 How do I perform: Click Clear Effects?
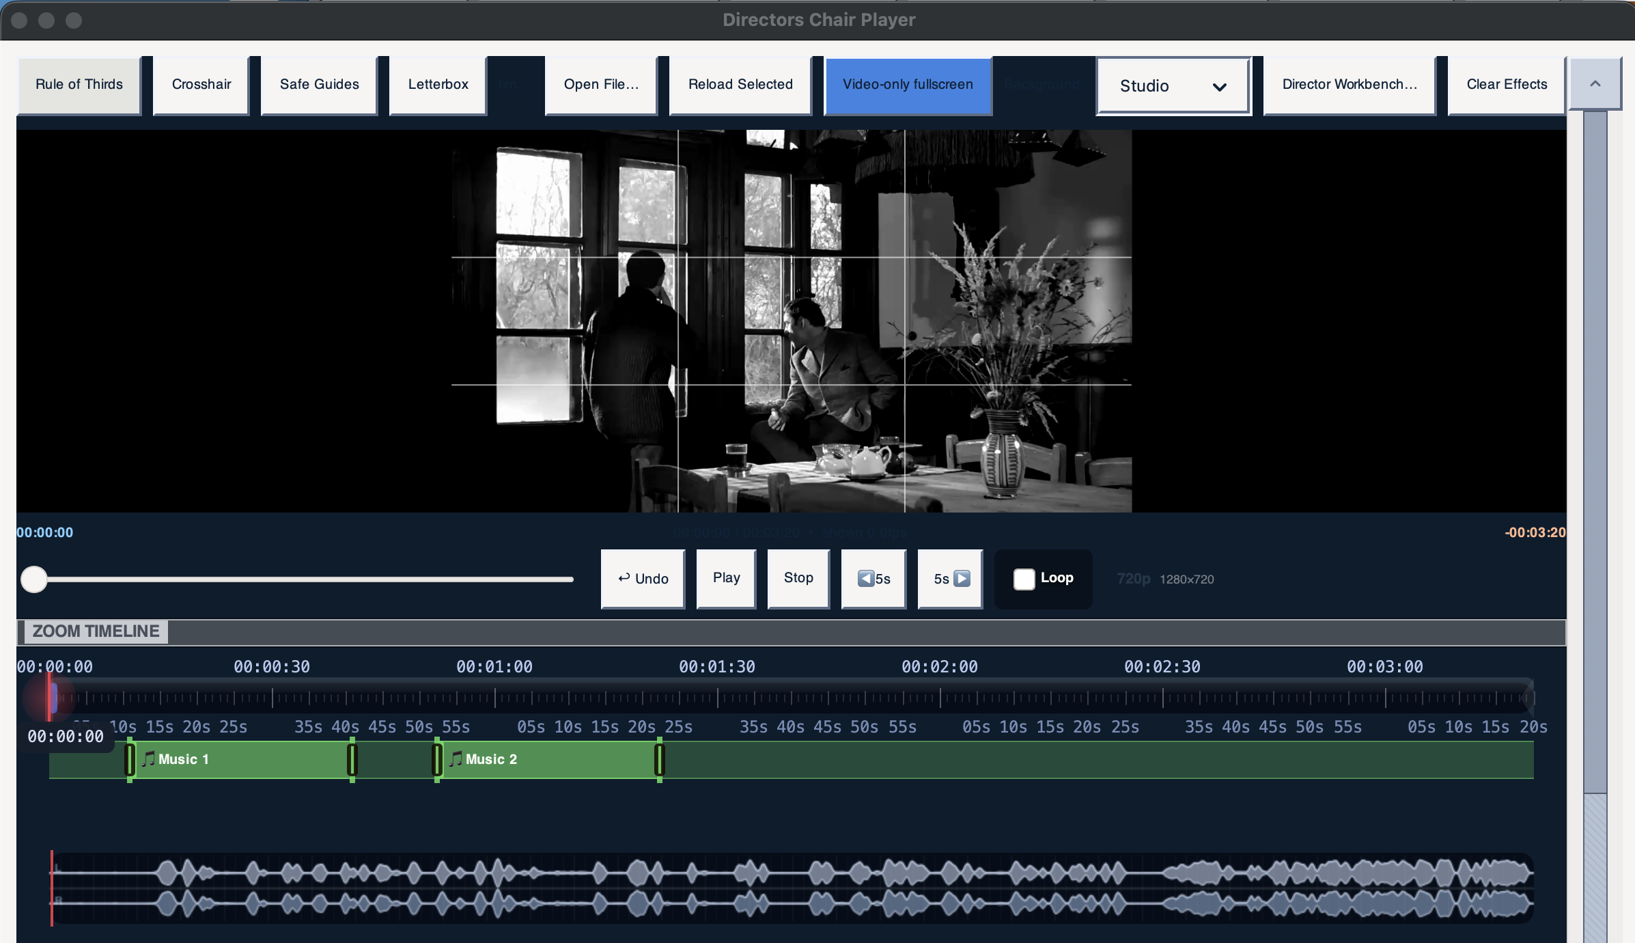[x=1507, y=85]
